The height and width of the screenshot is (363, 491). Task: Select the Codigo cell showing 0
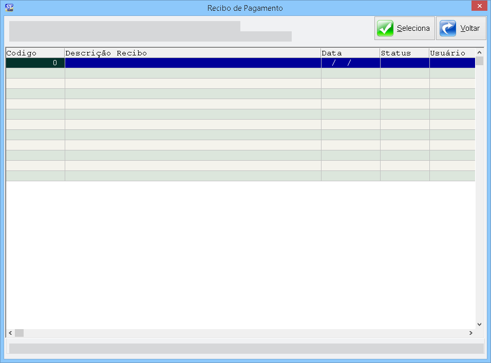[x=35, y=63]
